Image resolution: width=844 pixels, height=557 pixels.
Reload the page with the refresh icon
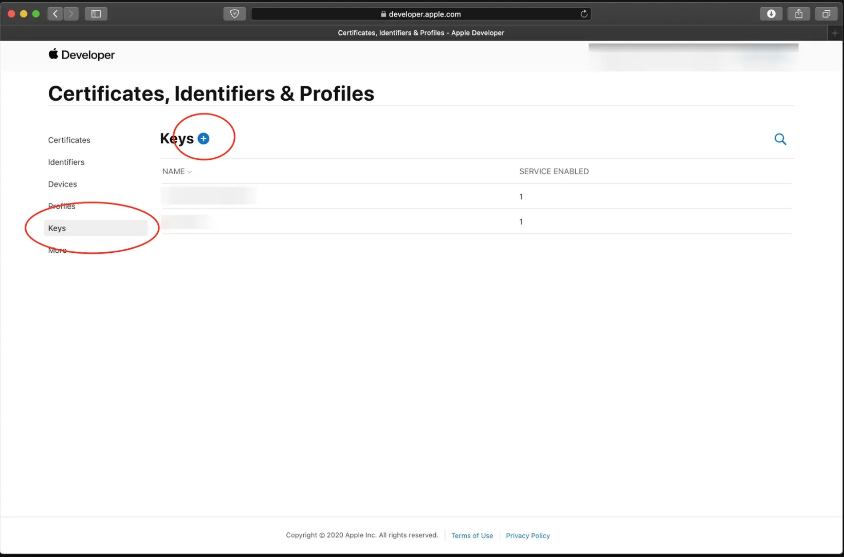[584, 14]
